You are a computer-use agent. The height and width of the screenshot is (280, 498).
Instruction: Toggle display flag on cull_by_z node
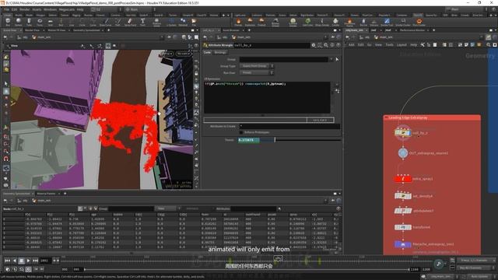click(x=410, y=133)
